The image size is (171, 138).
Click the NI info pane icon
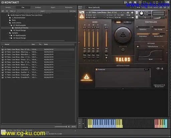[x=167, y=2]
